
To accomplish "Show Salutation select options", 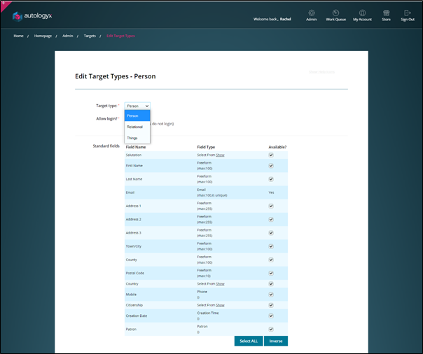I will pos(220,155).
